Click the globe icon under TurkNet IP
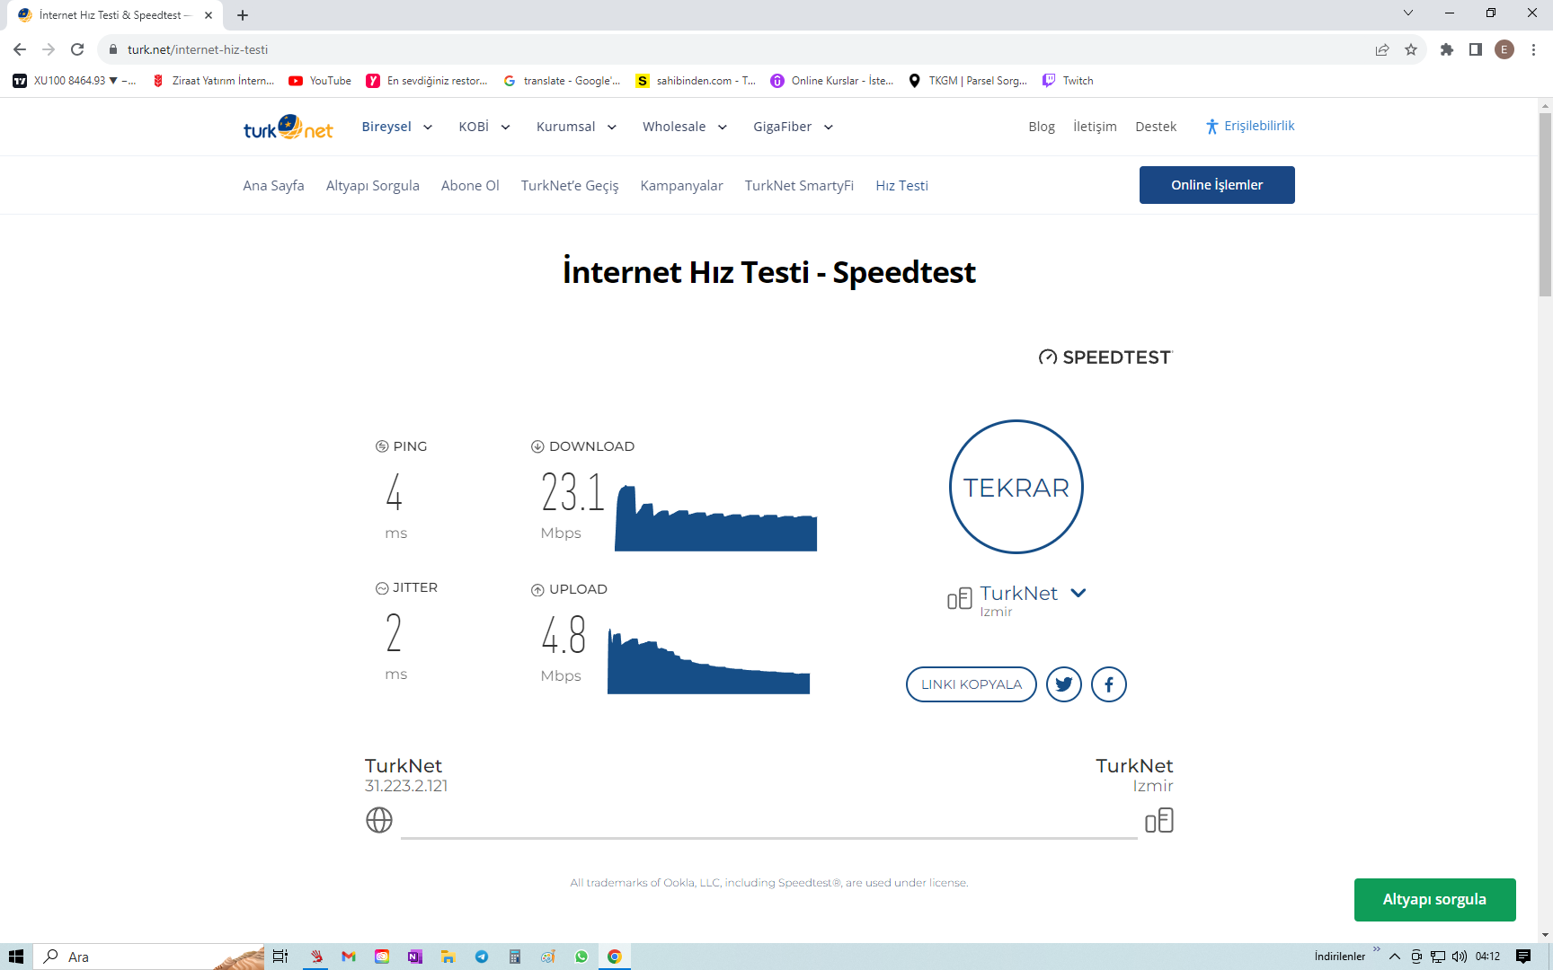 pyautogui.click(x=379, y=820)
